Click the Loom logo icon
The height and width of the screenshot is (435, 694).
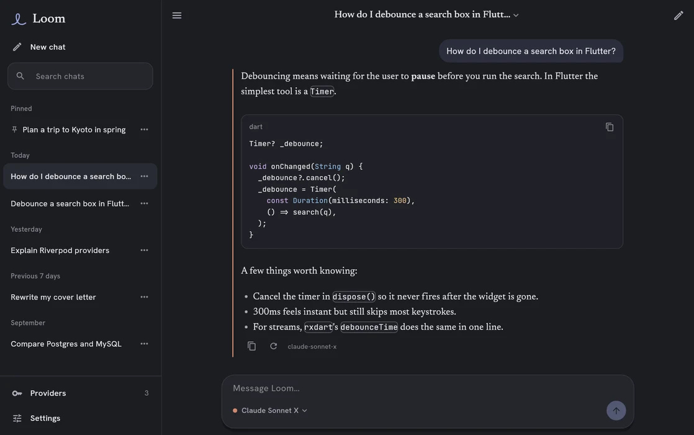click(x=18, y=19)
